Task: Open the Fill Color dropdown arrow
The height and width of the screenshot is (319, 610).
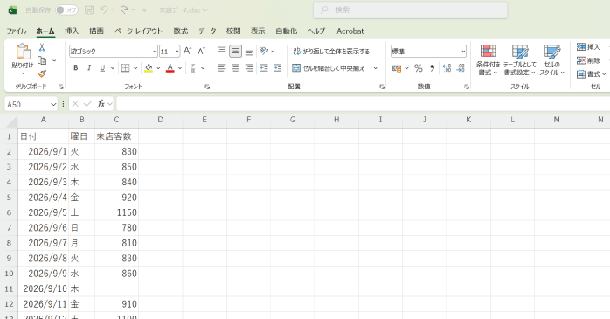Action: [158, 68]
